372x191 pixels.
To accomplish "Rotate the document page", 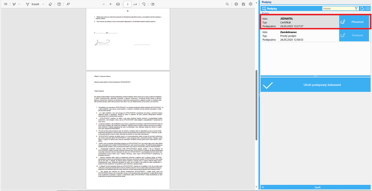I will tap(144, 4).
